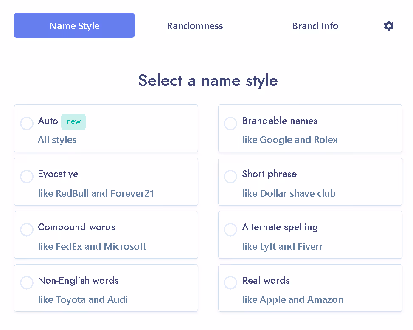Click 'like RedBull and Forever21' text

click(x=96, y=193)
